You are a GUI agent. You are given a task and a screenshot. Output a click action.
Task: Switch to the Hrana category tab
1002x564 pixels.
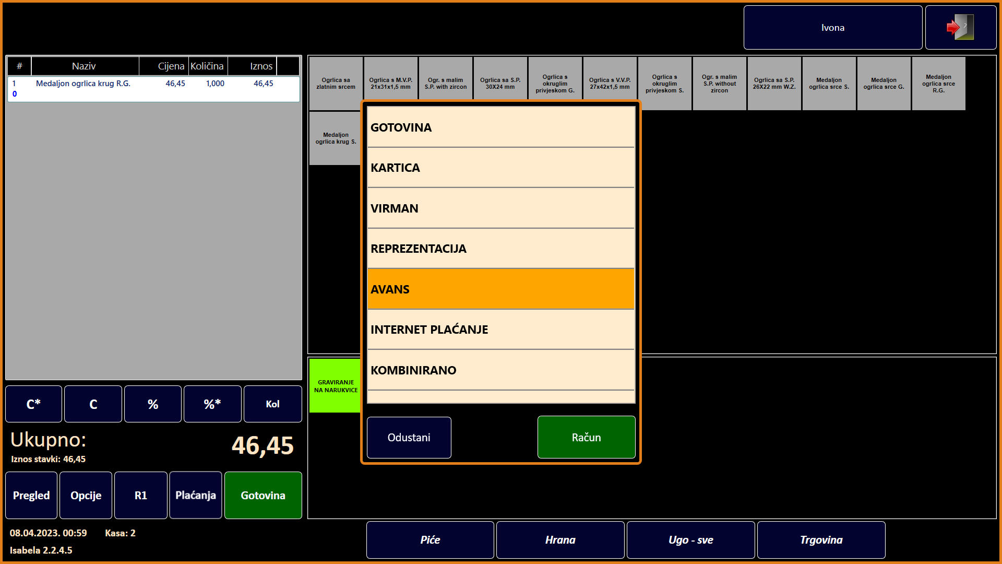point(560,540)
